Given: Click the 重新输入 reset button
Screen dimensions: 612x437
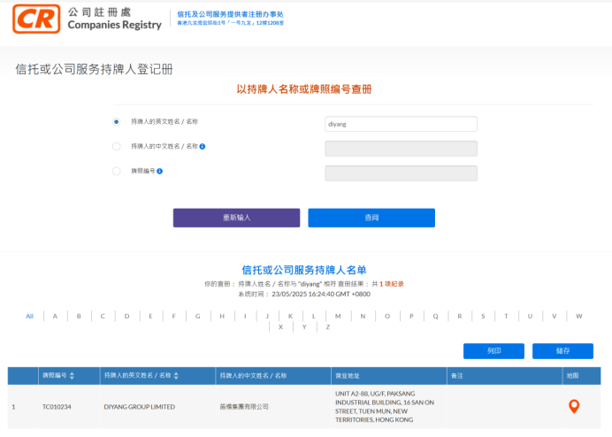Looking at the screenshot, I should 236,218.
